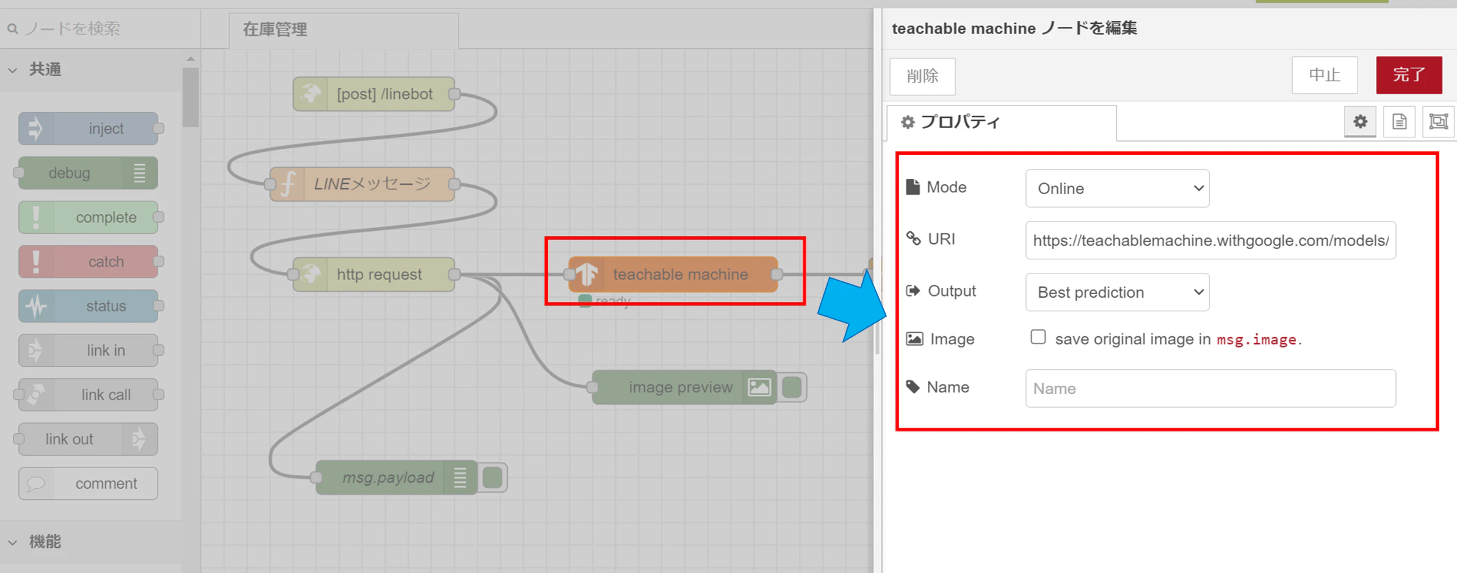Select the catch node in palette

tap(89, 261)
